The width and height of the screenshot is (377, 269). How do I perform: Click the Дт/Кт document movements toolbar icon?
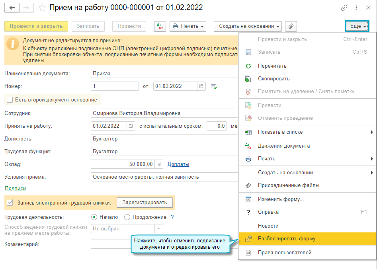click(x=160, y=26)
